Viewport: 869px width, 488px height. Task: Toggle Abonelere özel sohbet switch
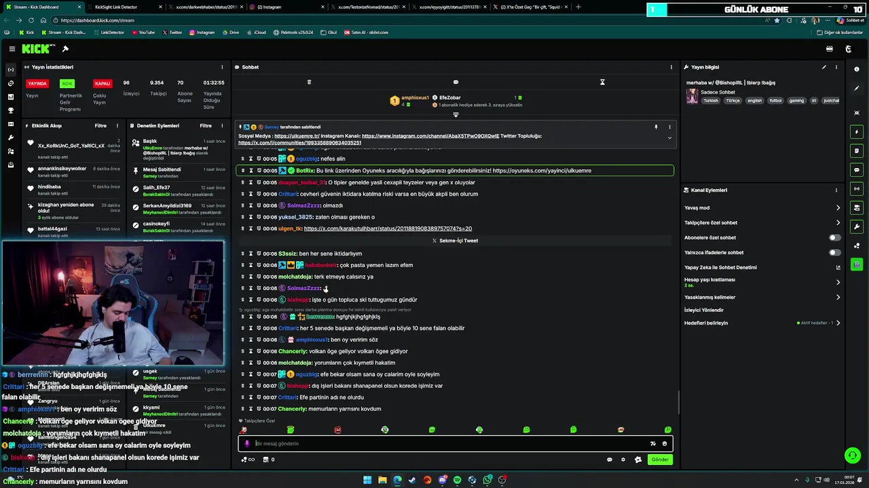click(x=834, y=238)
